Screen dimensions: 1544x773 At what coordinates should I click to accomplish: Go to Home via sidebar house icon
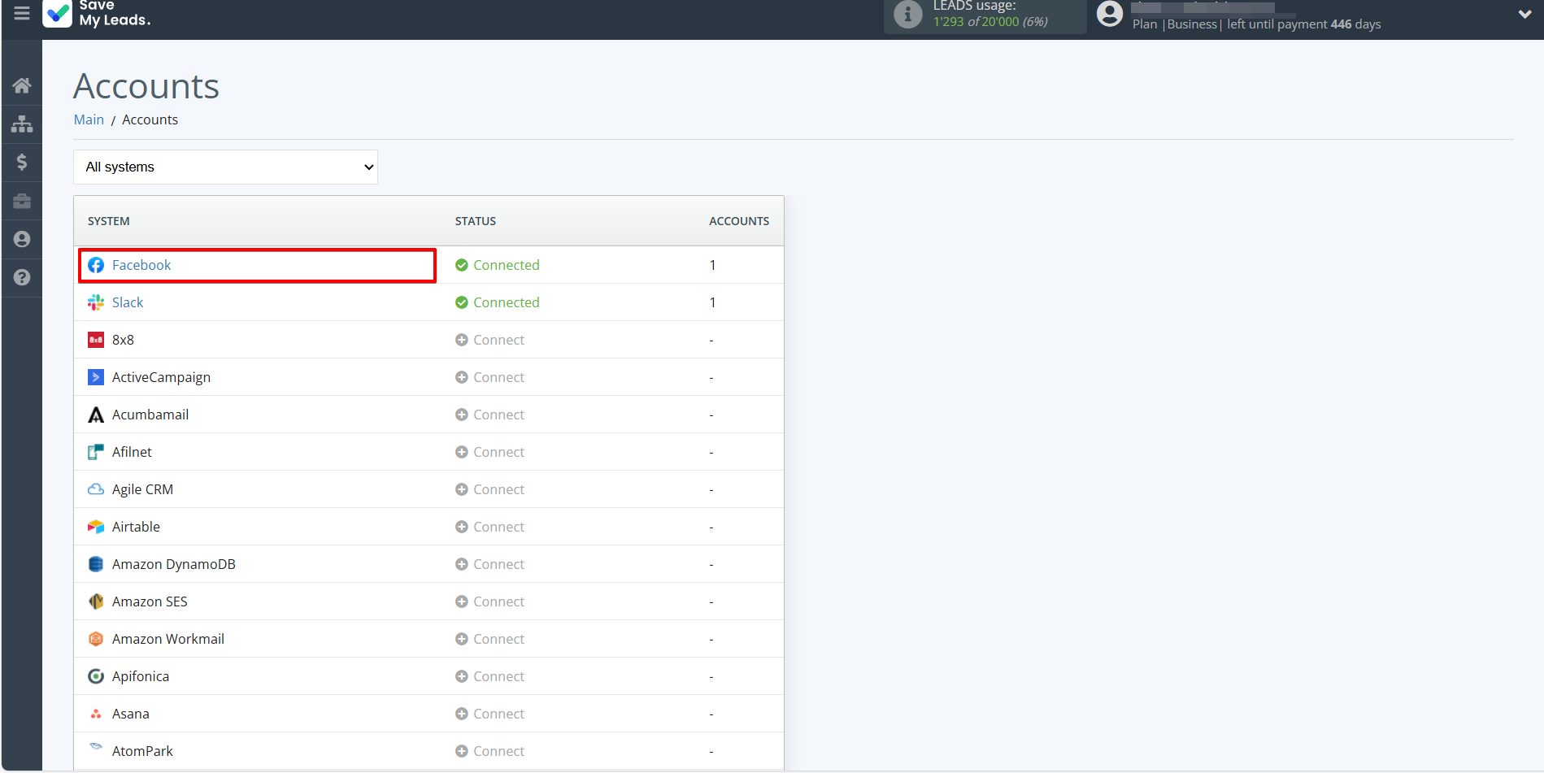[x=22, y=85]
